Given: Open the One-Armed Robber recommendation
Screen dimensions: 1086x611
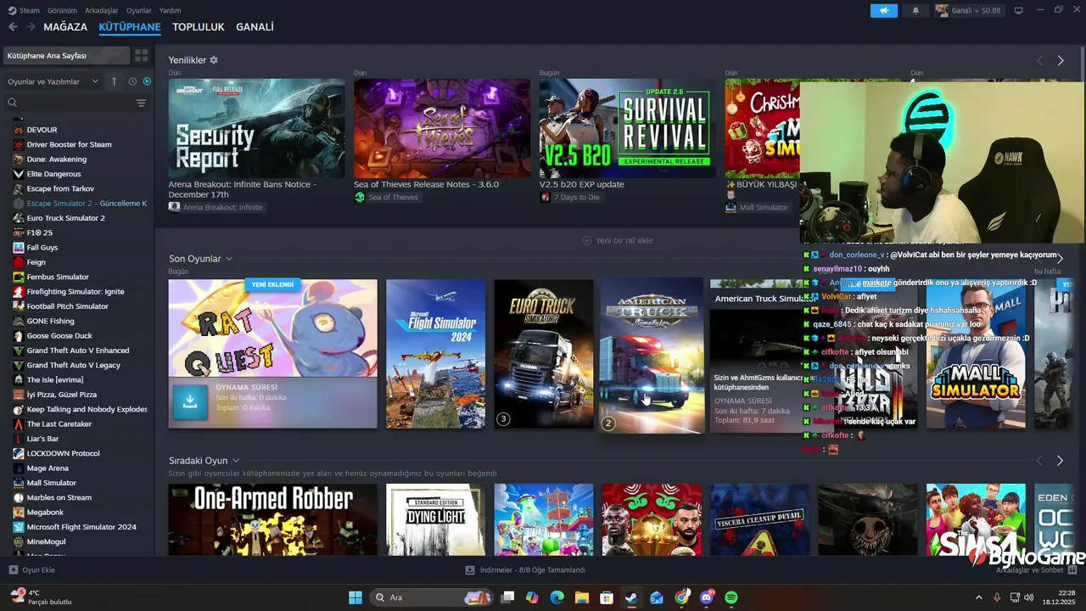Looking at the screenshot, I should 272,520.
